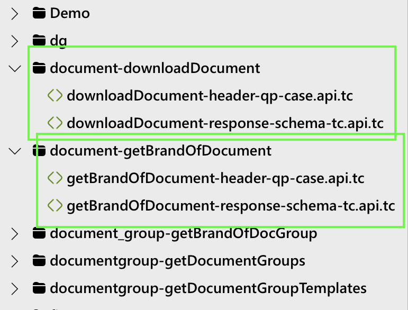Open downloadDocument-response-schema-tc.api.tc file
The image size is (408, 310).
point(225,123)
